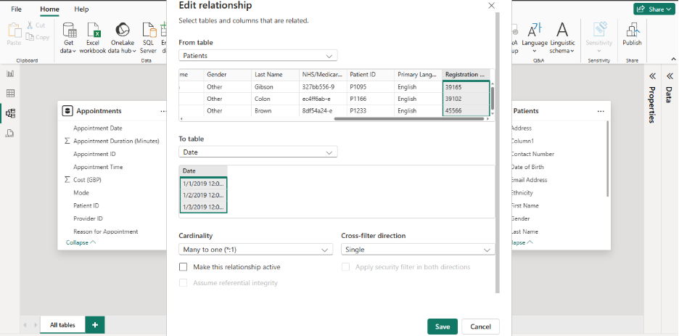This screenshot has height=336, width=679.
Task: Switch to Report view sidebar icon
Action: (10, 73)
